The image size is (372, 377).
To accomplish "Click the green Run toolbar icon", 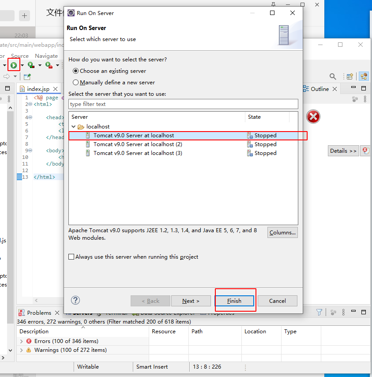I will (14, 65).
